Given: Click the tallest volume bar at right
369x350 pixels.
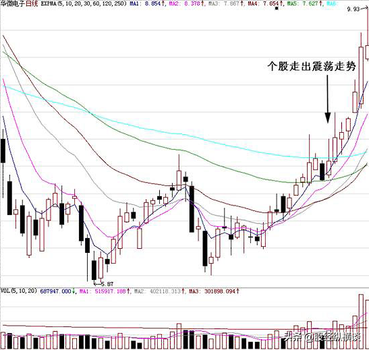Looking at the screenshot, I should 361,321.
